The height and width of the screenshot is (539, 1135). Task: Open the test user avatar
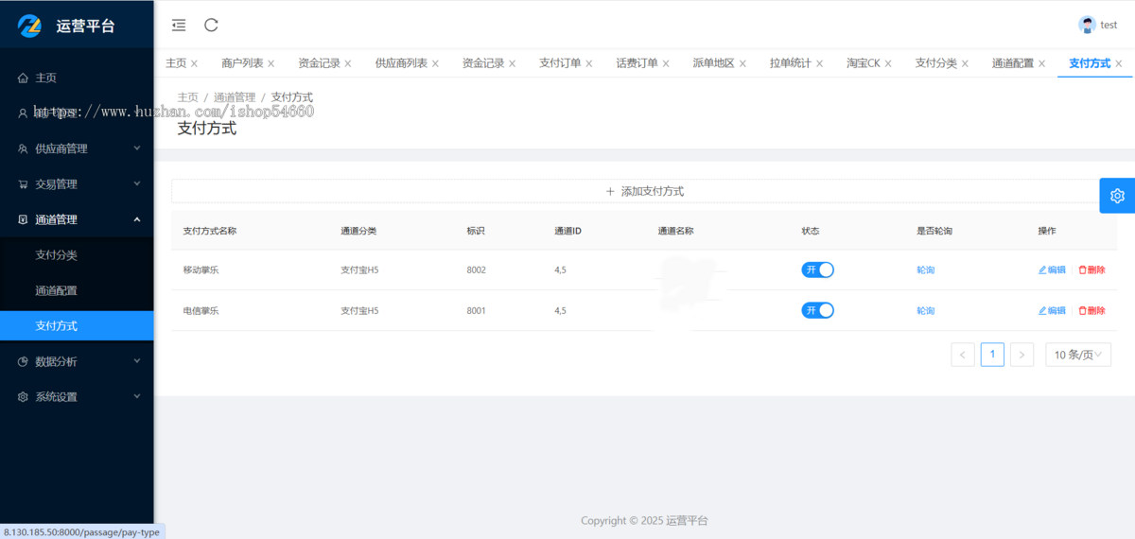pos(1087,25)
